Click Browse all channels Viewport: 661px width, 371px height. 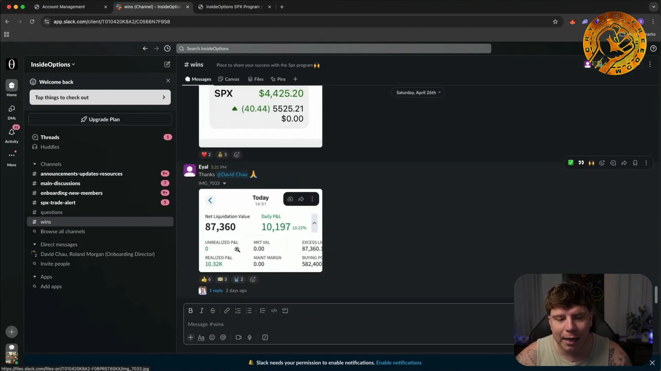(x=100, y=232)
